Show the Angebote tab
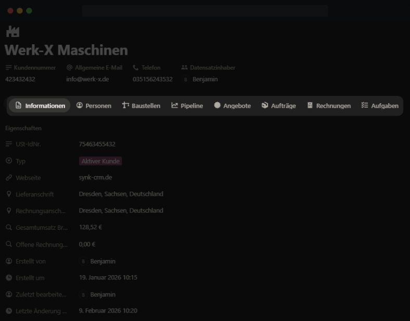Image resolution: width=410 pixels, height=321 pixels. coord(232,106)
